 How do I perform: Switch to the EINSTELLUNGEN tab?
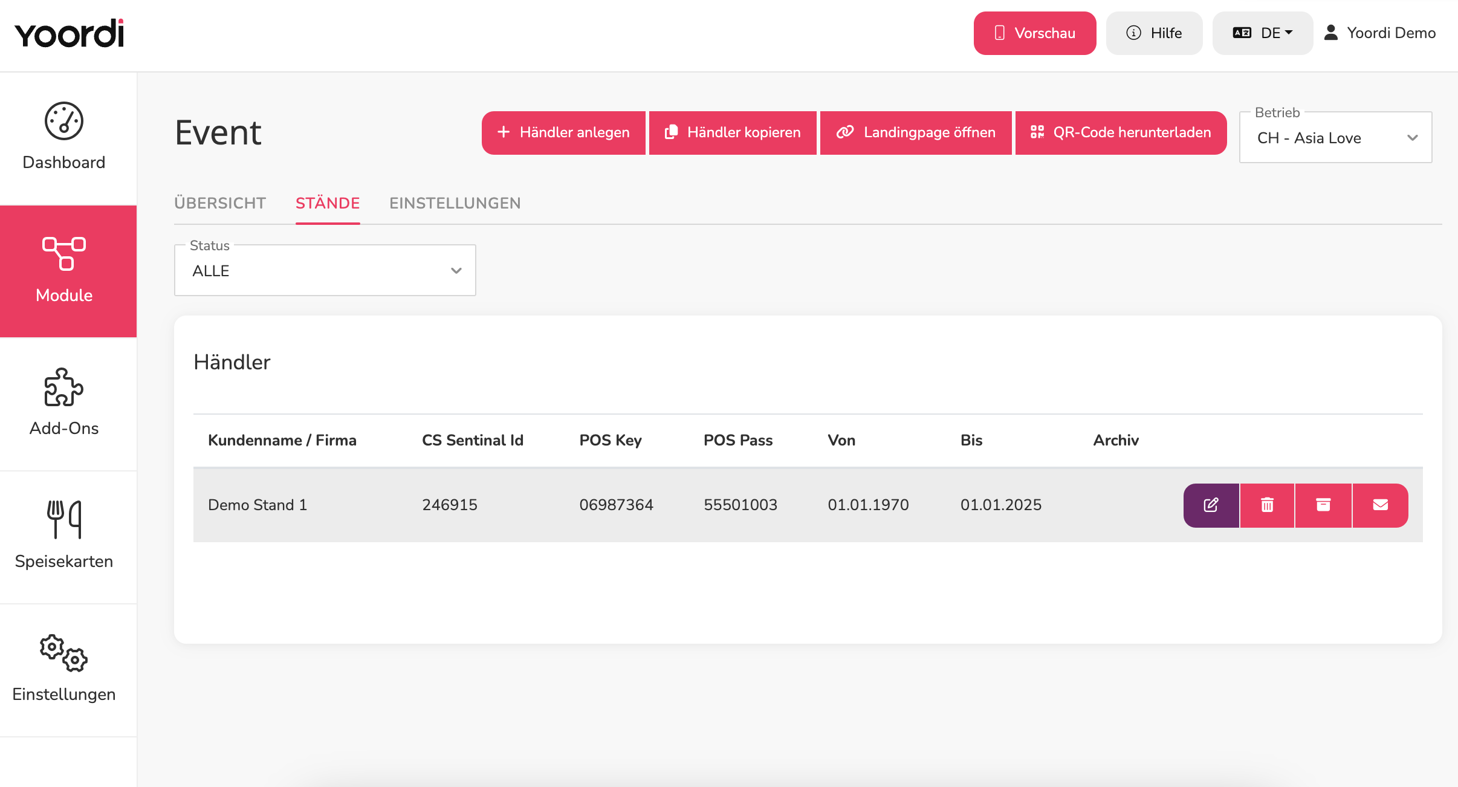(455, 203)
